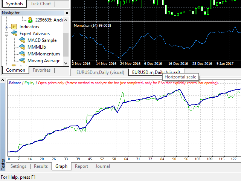241x181 pixels.
Task: Collapse the Expert Advisors tree node
Action: (x=6, y=34)
